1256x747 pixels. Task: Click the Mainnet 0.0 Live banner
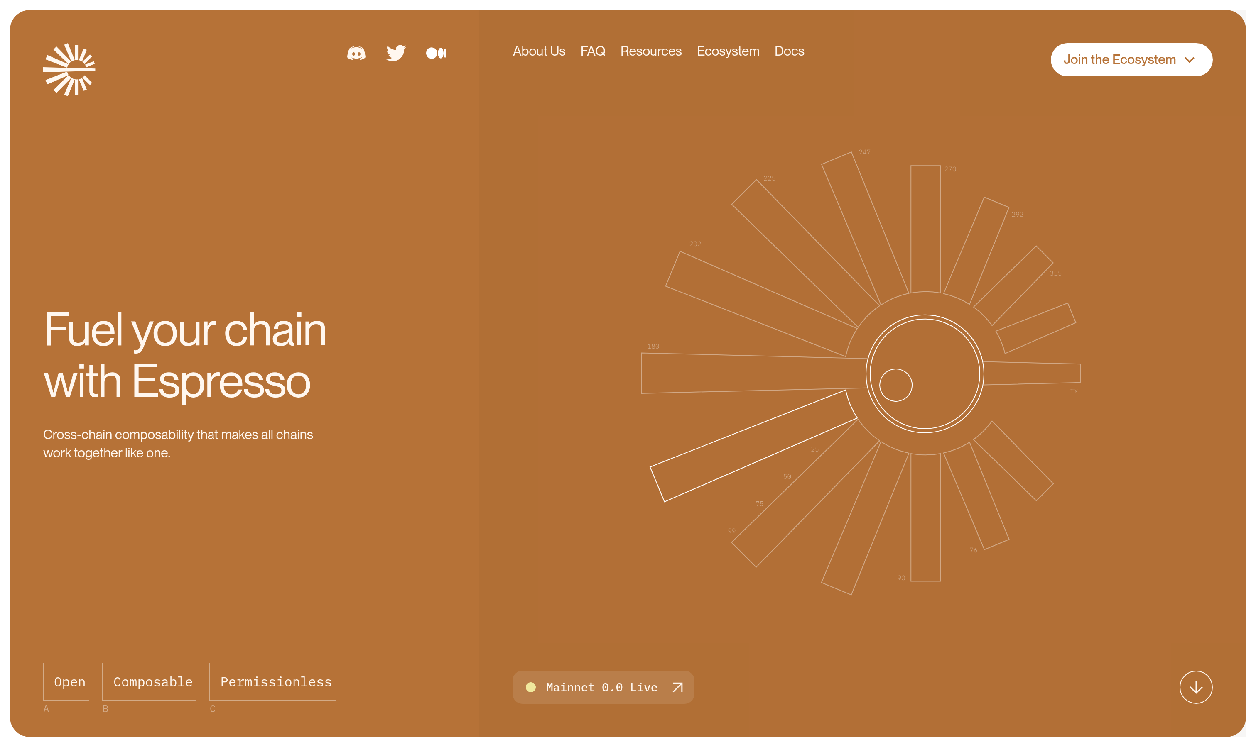click(603, 687)
